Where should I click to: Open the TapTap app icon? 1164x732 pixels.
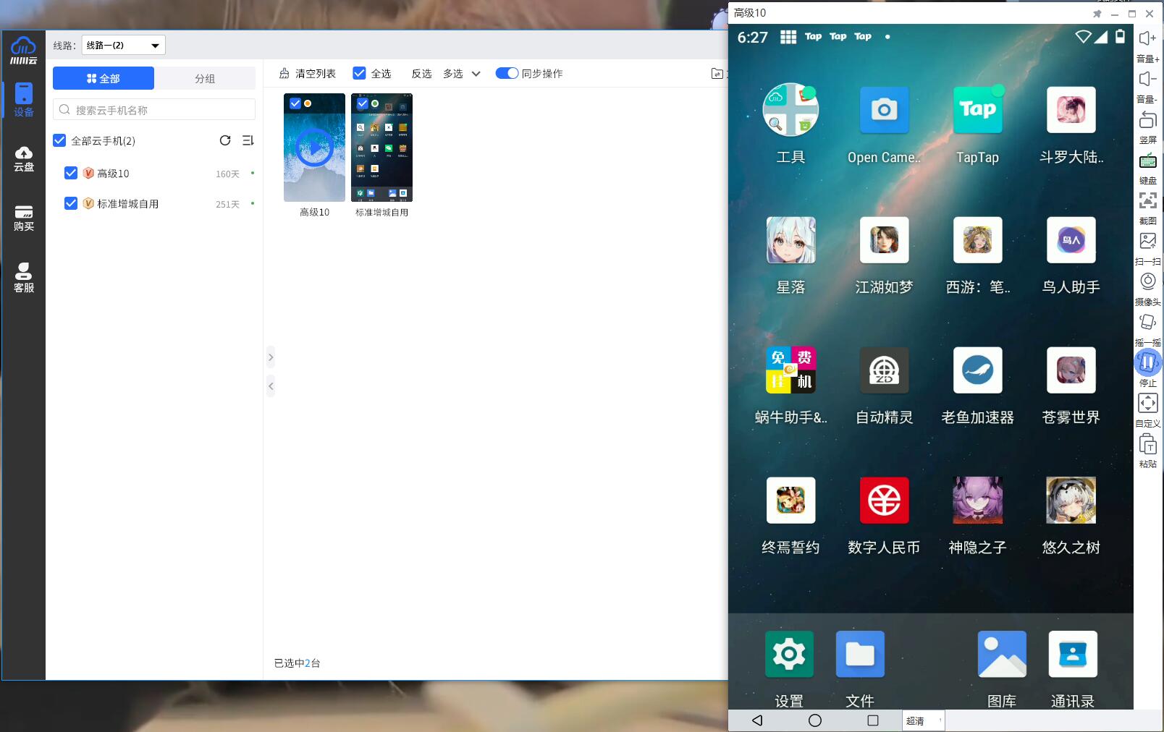977,110
